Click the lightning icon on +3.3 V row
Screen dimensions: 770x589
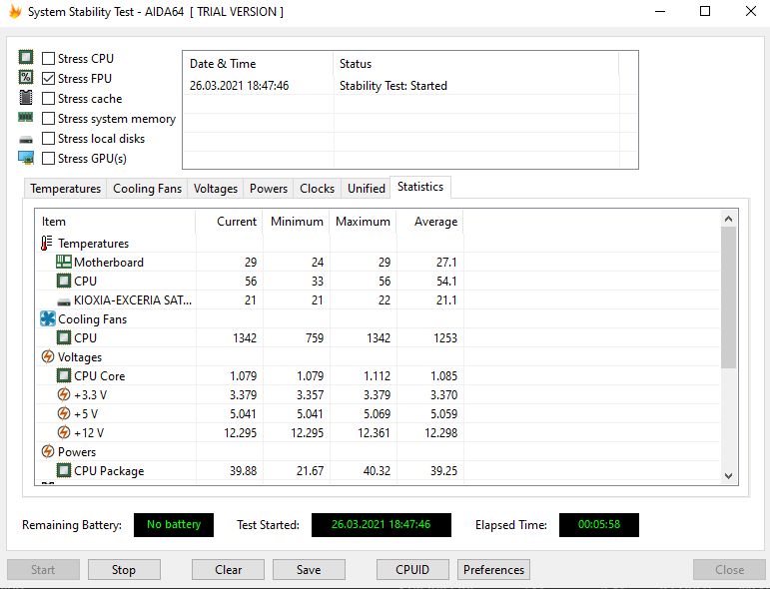(x=64, y=394)
